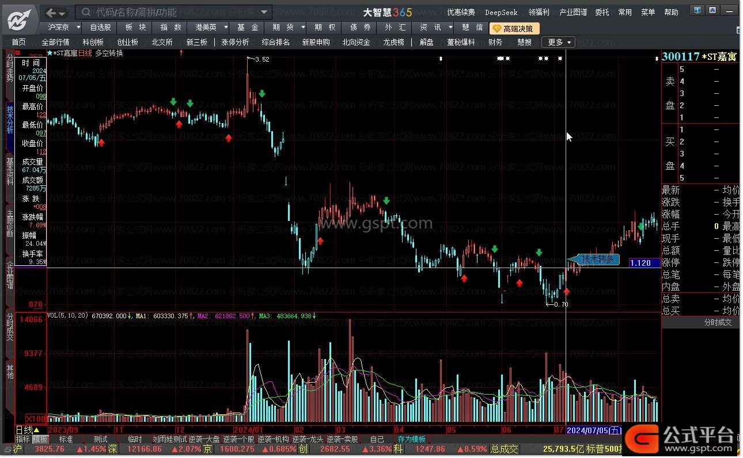Viewport: 743px width, 458px height.
Task: Click the 分时成交 panel header
Action: 718,322
